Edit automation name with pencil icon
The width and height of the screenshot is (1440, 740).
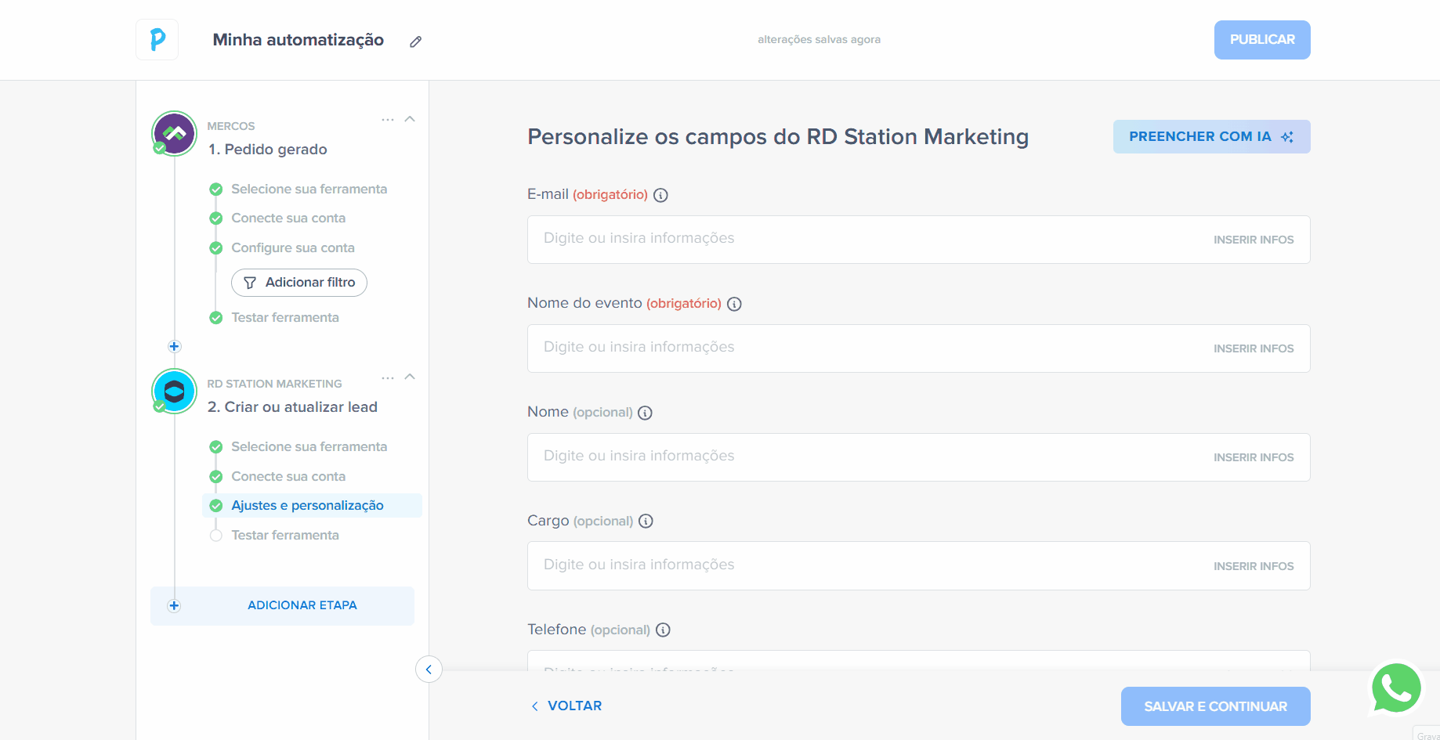416,42
